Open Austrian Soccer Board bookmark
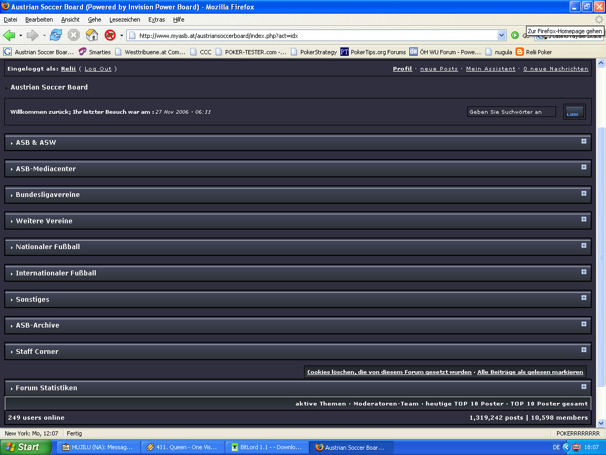Screen dimensions: 606x455 pos(38,52)
